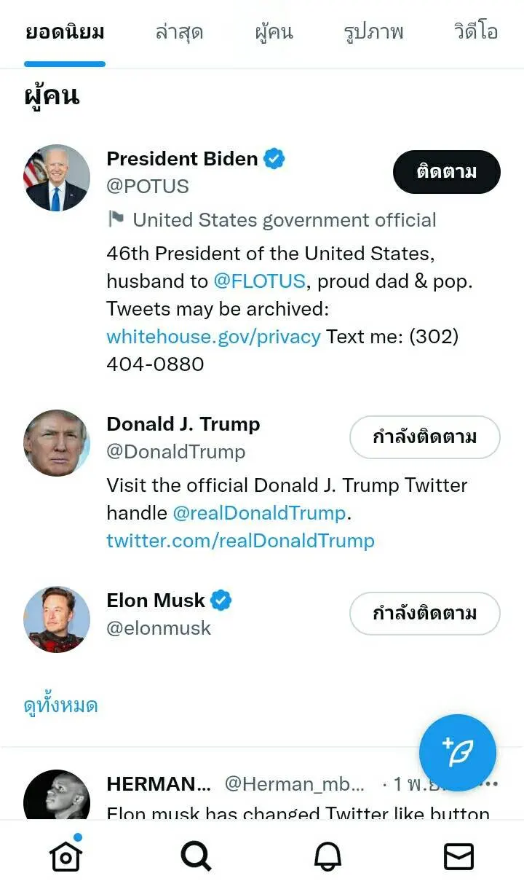Open President Biden's profile picture
Screen dimensions: 524x892
(57, 178)
